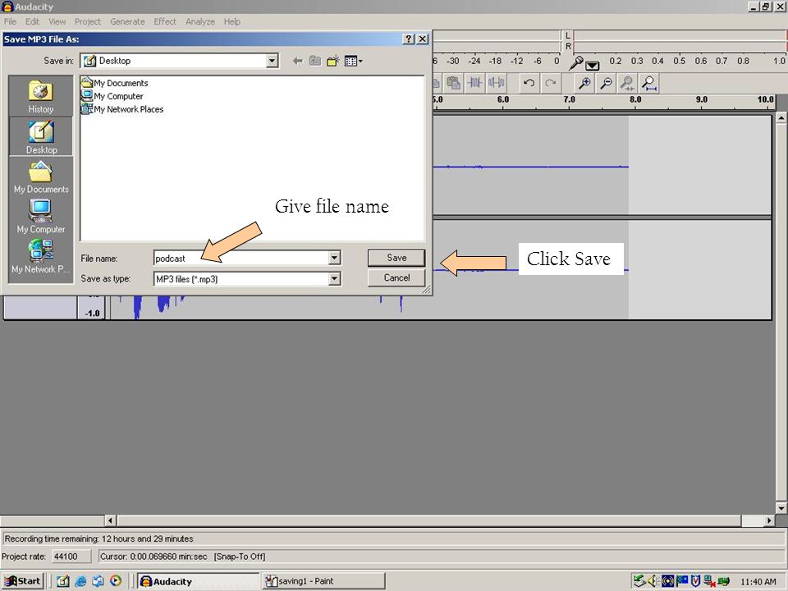Click the 8.0 mark on timeline ruler
Image resolution: width=788 pixels, height=591 pixels.
coord(635,99)
